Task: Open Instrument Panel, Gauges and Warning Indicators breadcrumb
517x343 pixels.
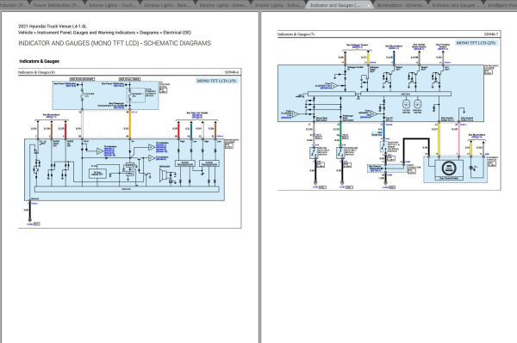Action: (86, 33)
